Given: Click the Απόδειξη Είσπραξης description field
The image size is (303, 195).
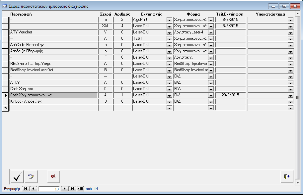Looking at the screenshot, I should point(53,45).
